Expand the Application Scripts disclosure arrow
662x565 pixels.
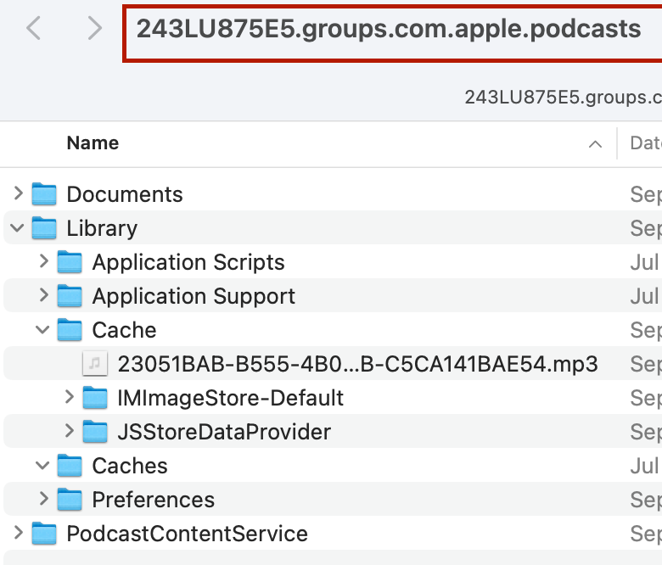point(43,261)
